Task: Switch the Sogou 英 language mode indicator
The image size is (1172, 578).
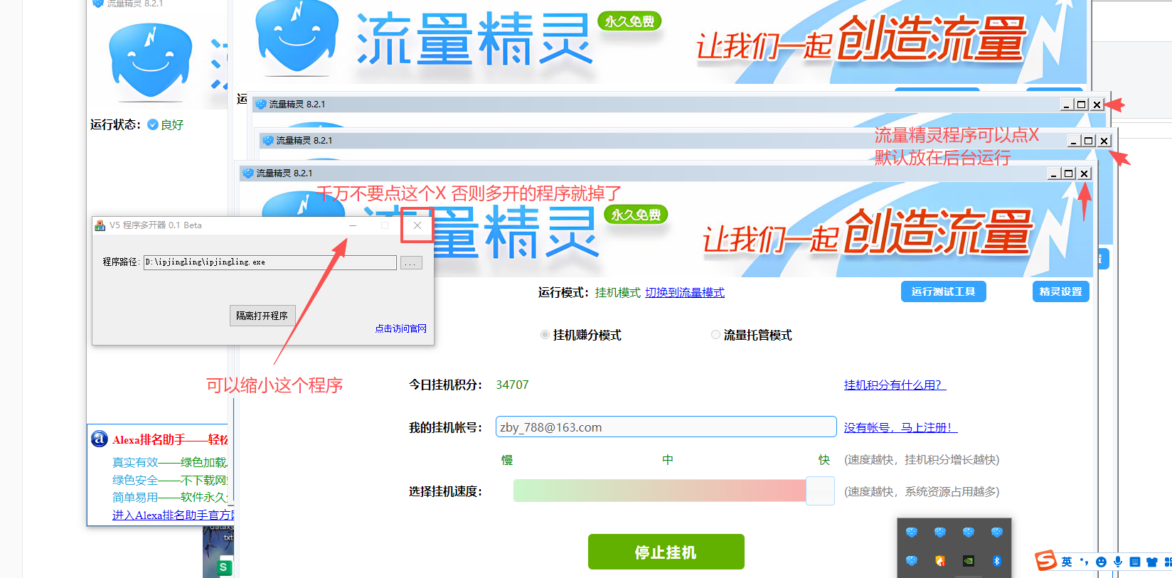Action: [x=1067, y=562]
